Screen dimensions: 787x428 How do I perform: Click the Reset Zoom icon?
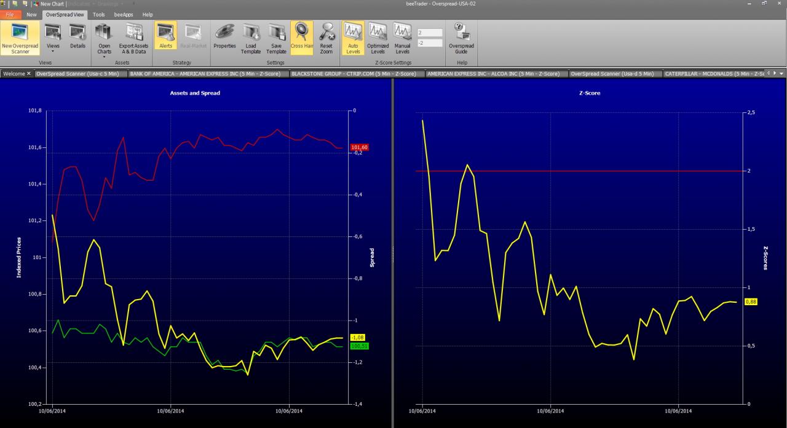(326, 38)
